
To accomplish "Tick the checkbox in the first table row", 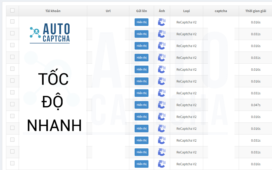I will coord(12,21).
